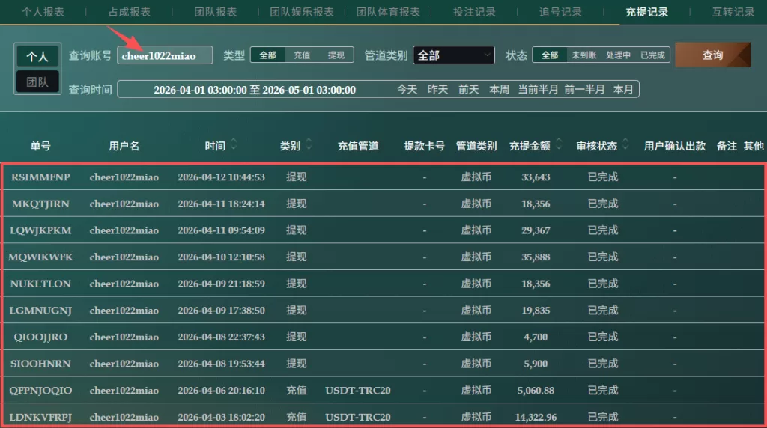Open the 投注记录 tab
767x428 pixels.
474,12
